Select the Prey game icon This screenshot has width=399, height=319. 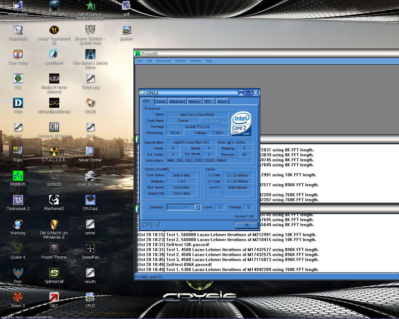(18, 273)
